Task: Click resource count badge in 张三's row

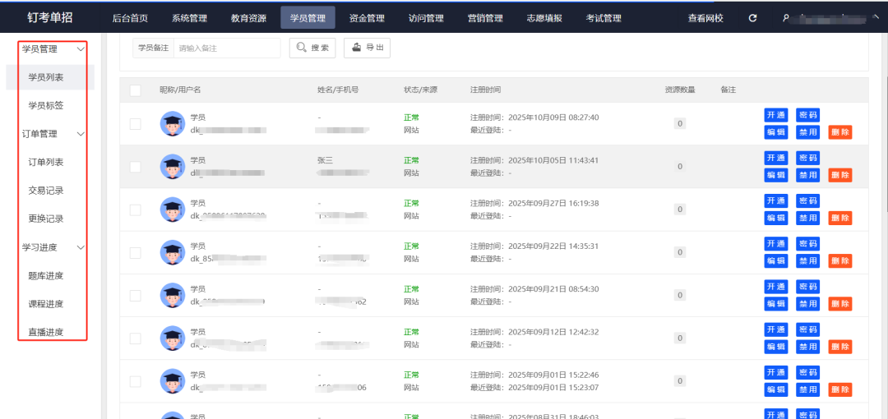Action: tap(680, 167)
